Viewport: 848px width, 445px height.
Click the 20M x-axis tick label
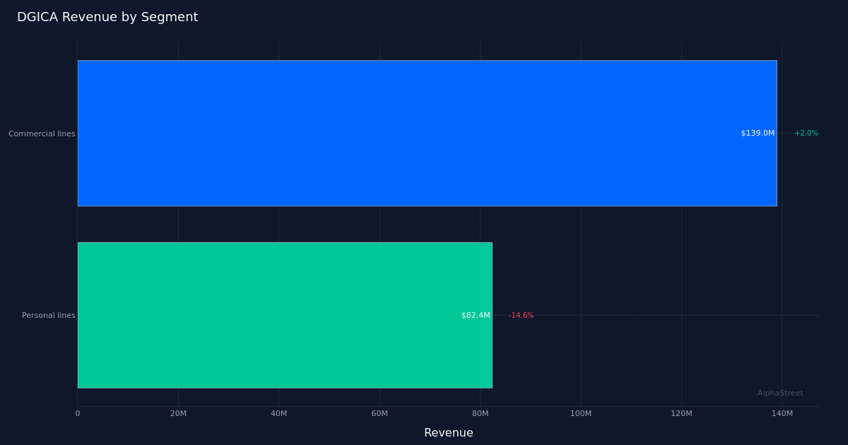178,413
